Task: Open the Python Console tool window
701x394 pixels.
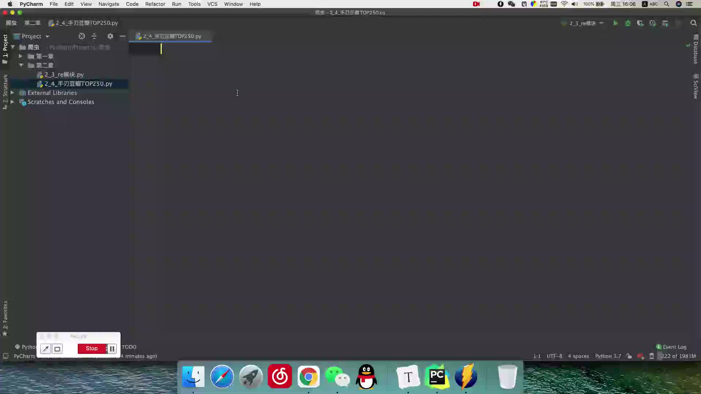Action: 25,347
